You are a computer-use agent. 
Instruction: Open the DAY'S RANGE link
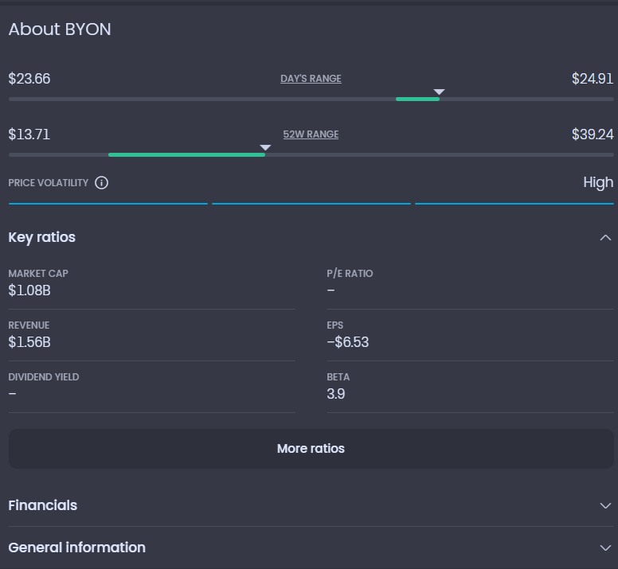tap(311, 79)
